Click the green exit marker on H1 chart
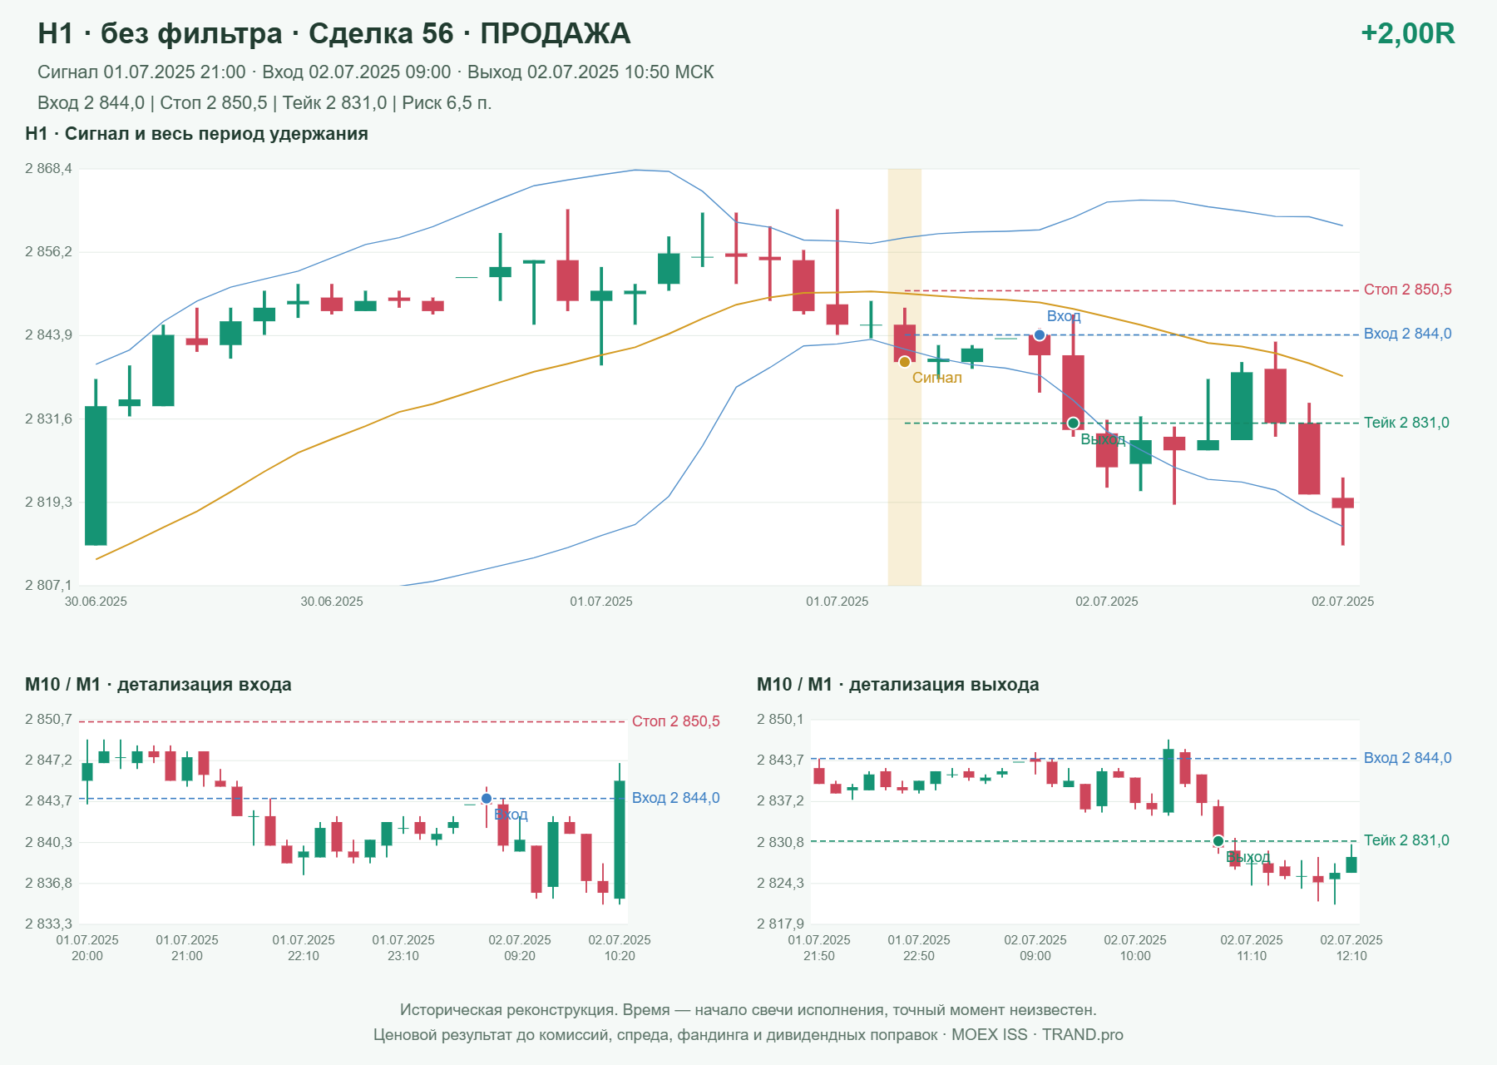The image size is (1497, 1065). point(1074,424)
